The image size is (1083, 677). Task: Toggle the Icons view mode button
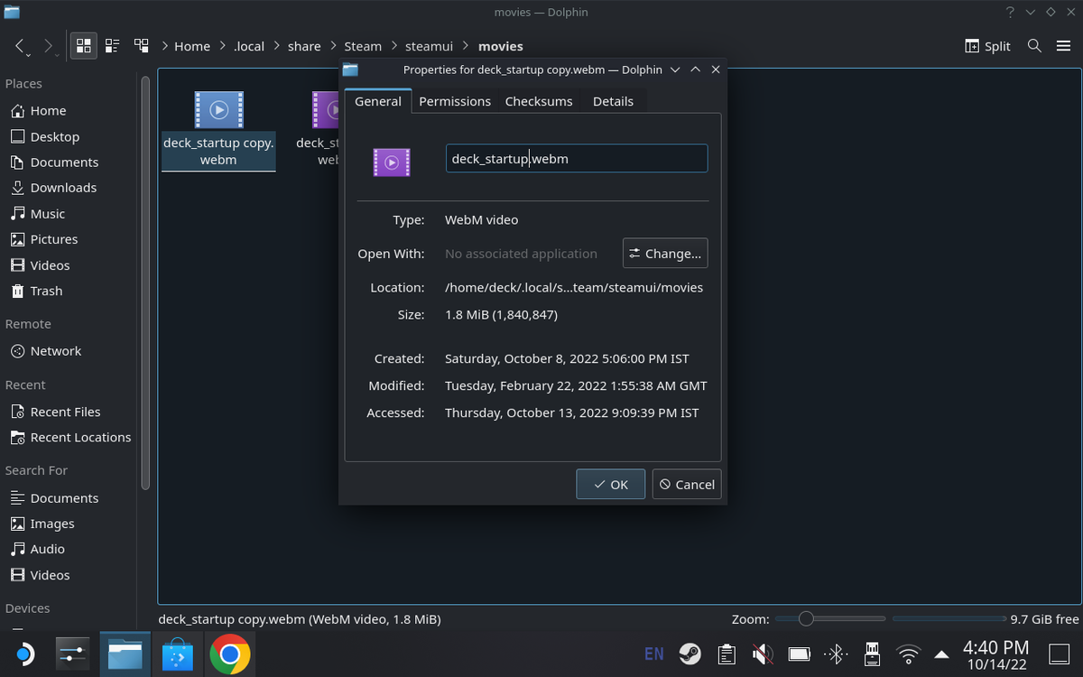(83, 44)
